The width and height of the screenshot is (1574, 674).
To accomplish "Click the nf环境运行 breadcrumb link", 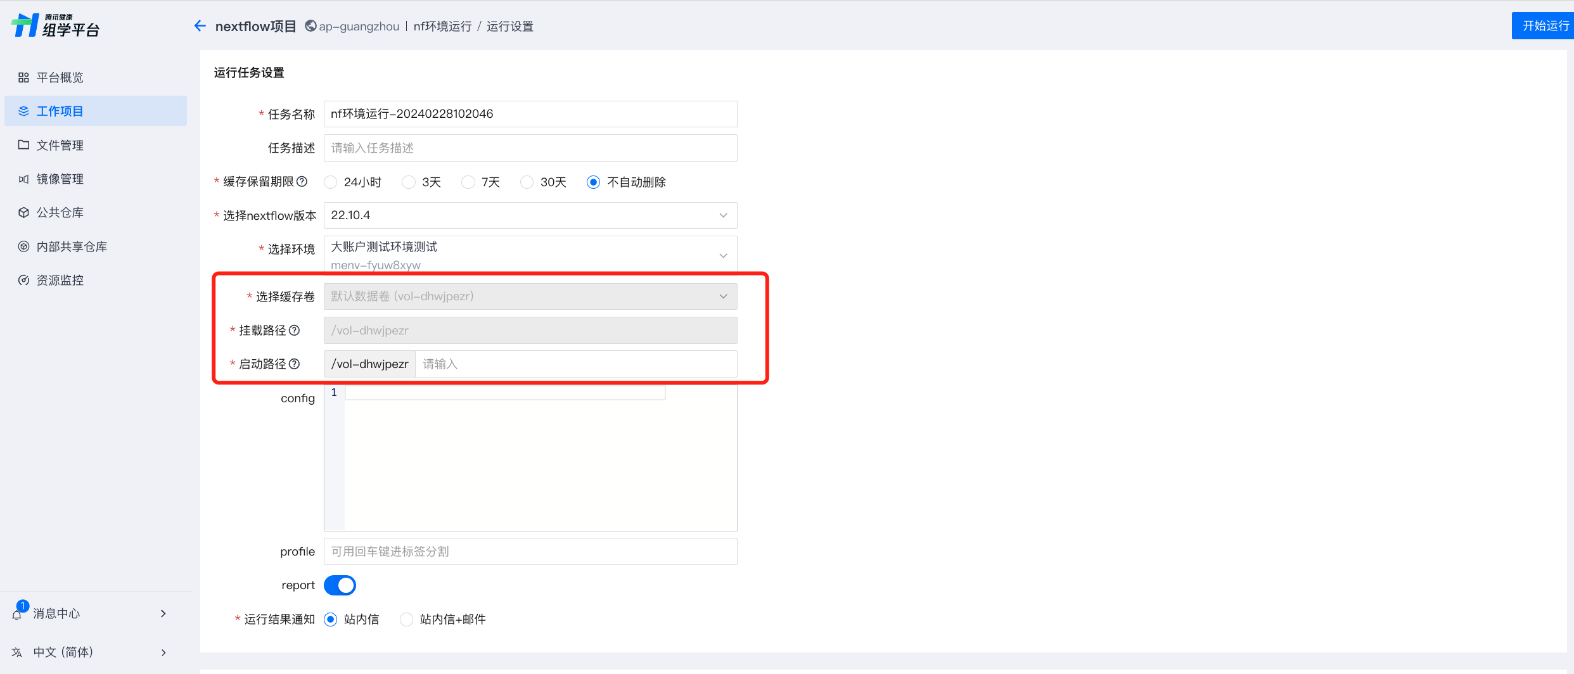I will 442,26.
